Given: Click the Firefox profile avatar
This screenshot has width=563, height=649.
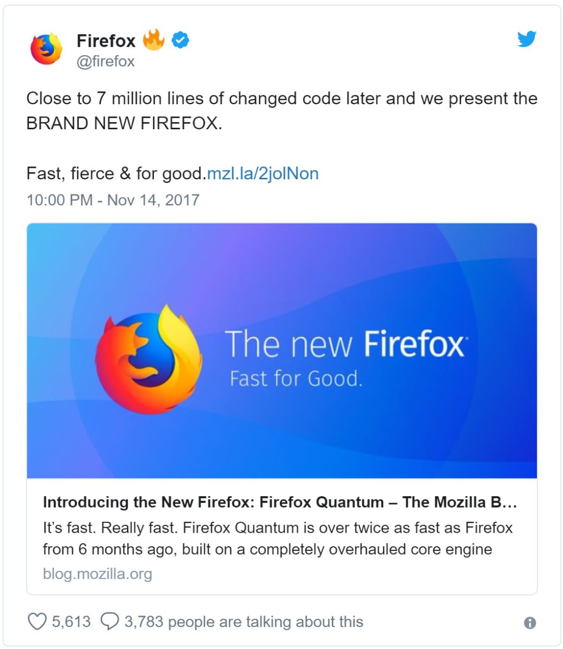Looking at the screenshot, I should coord(46,49).
